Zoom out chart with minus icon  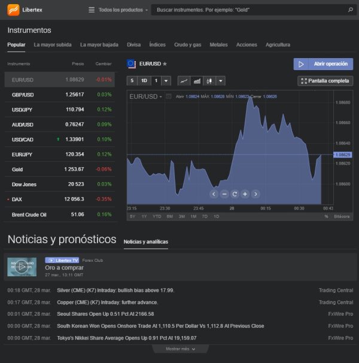click(224, 194)
